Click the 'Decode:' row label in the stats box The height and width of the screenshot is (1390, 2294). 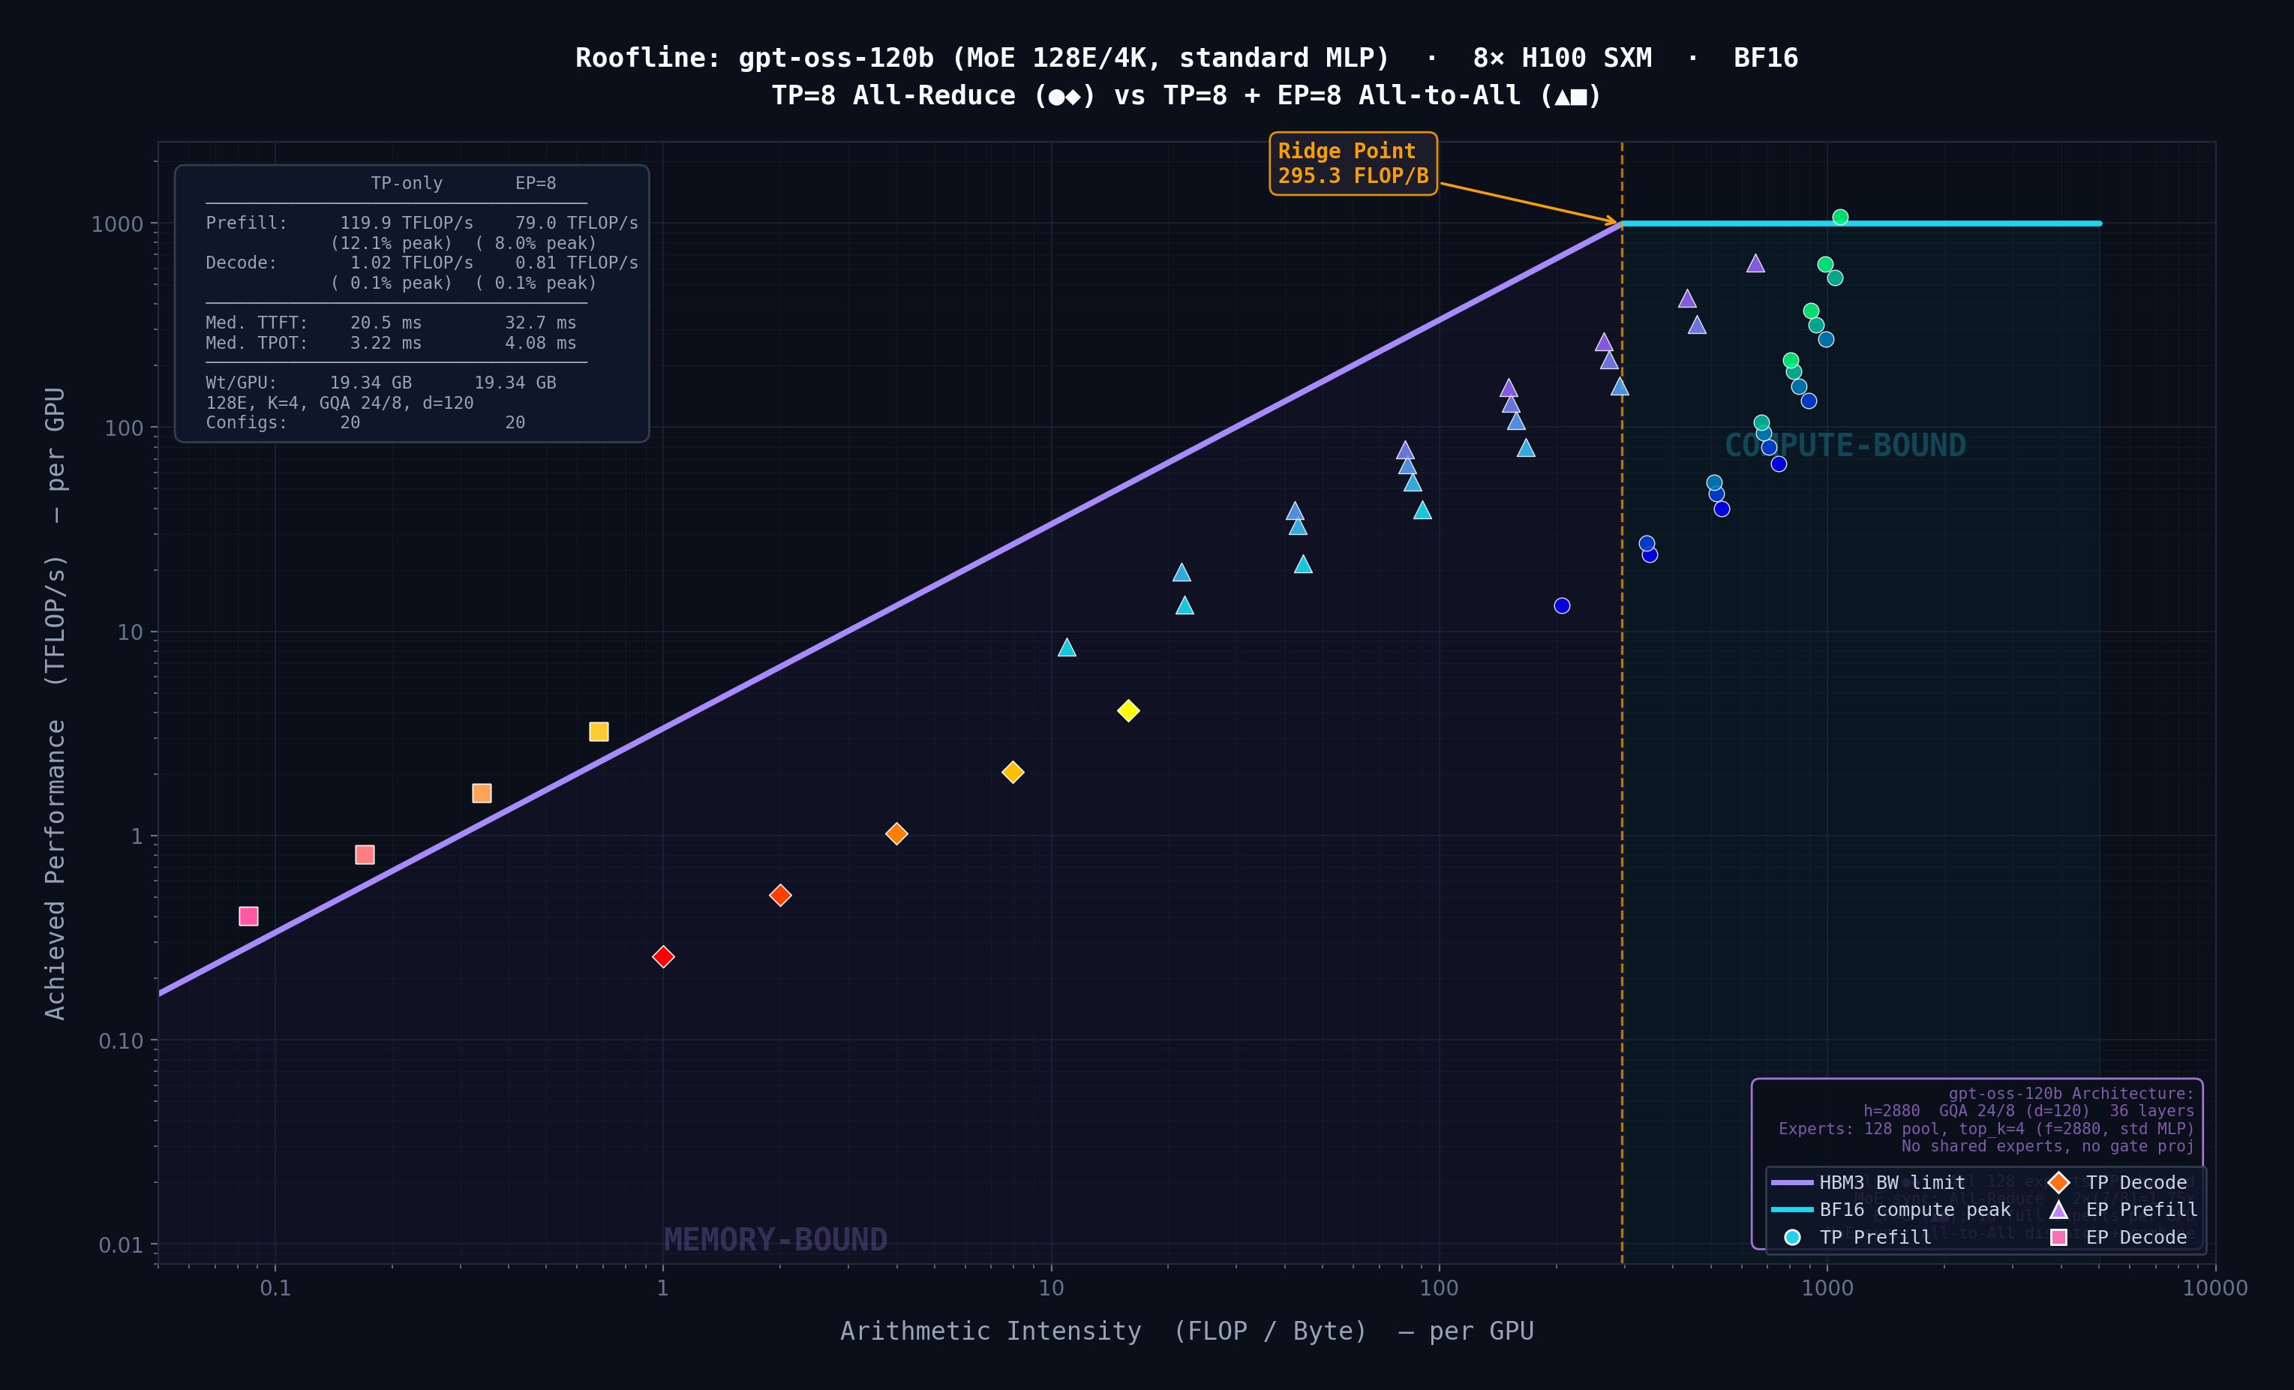(241, 263)
